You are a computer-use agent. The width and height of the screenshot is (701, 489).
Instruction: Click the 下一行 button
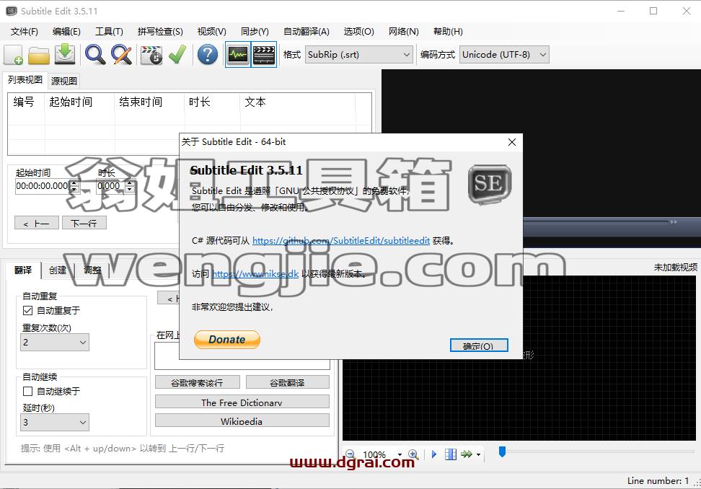pos(84,223)
